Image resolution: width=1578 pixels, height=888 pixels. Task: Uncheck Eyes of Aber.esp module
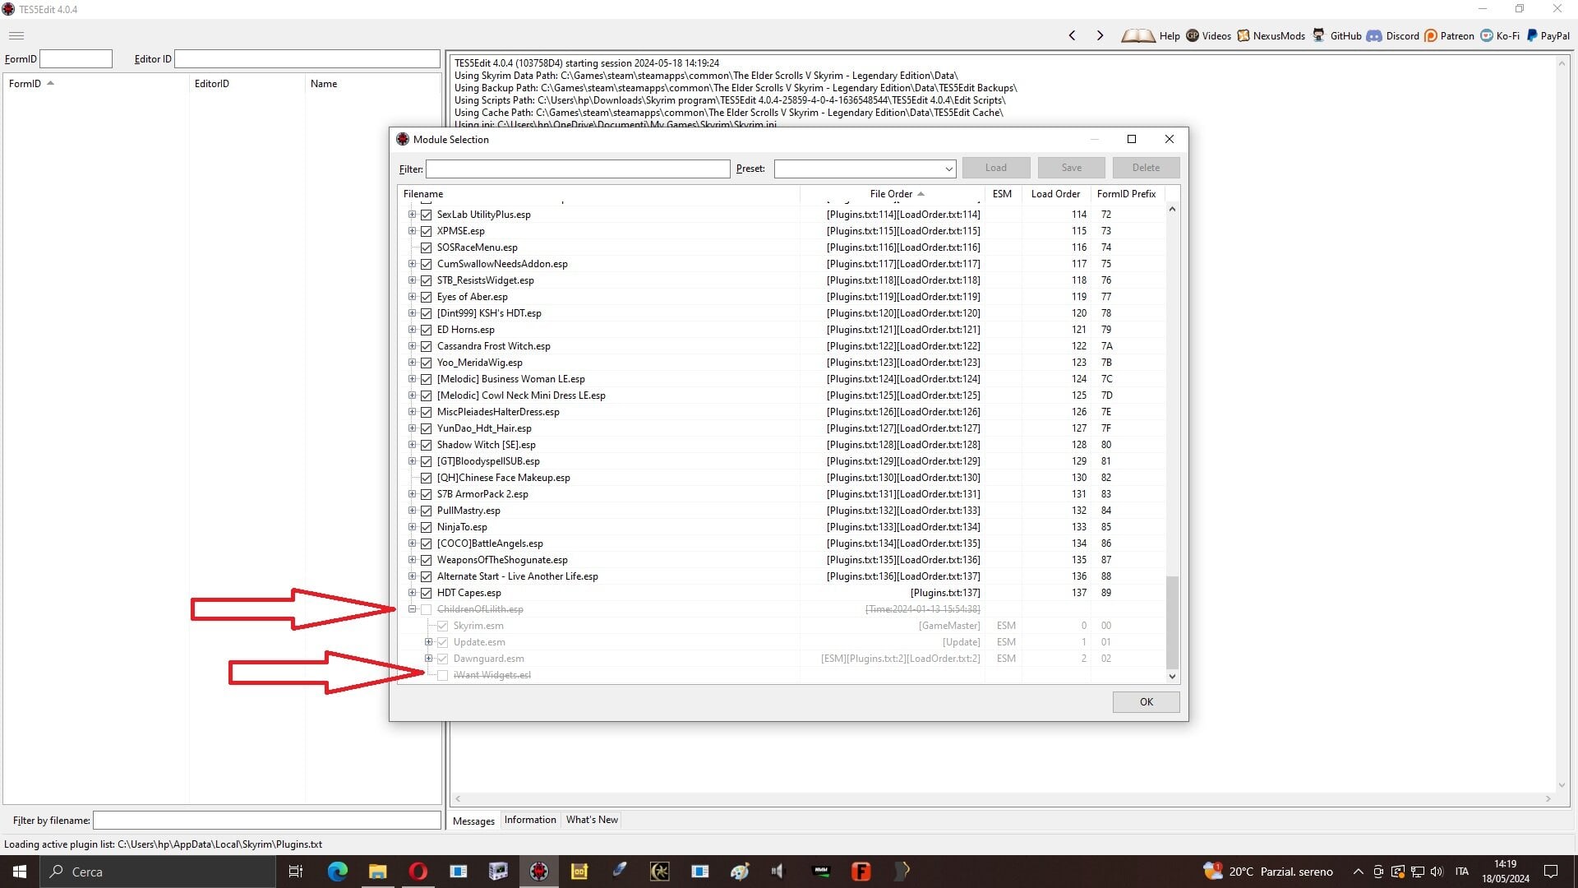pyautogui.click(x=427, y=297)
